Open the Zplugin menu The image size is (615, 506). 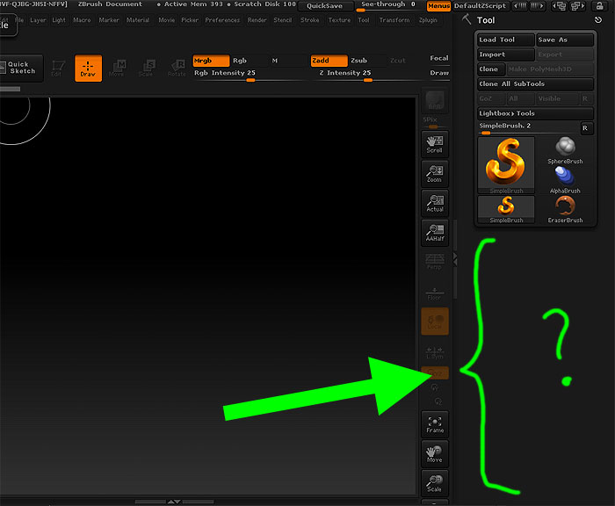(x=428, y=20)
